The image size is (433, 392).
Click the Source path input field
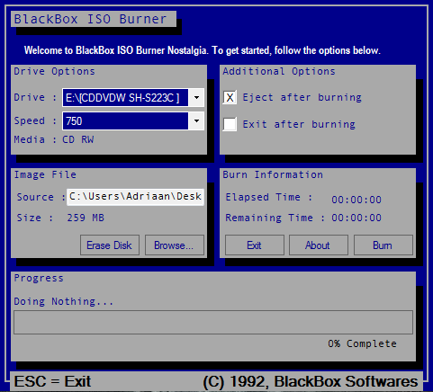click(135, 197)
